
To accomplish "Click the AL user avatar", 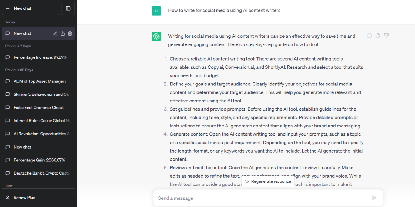I will (156, 11).
